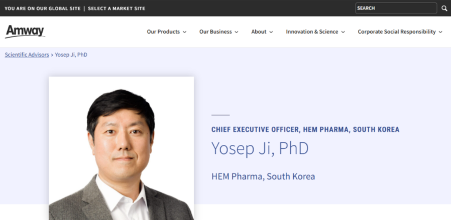Expand the Our Business chevron
451x220 pixels.
(x=237, y=32)
